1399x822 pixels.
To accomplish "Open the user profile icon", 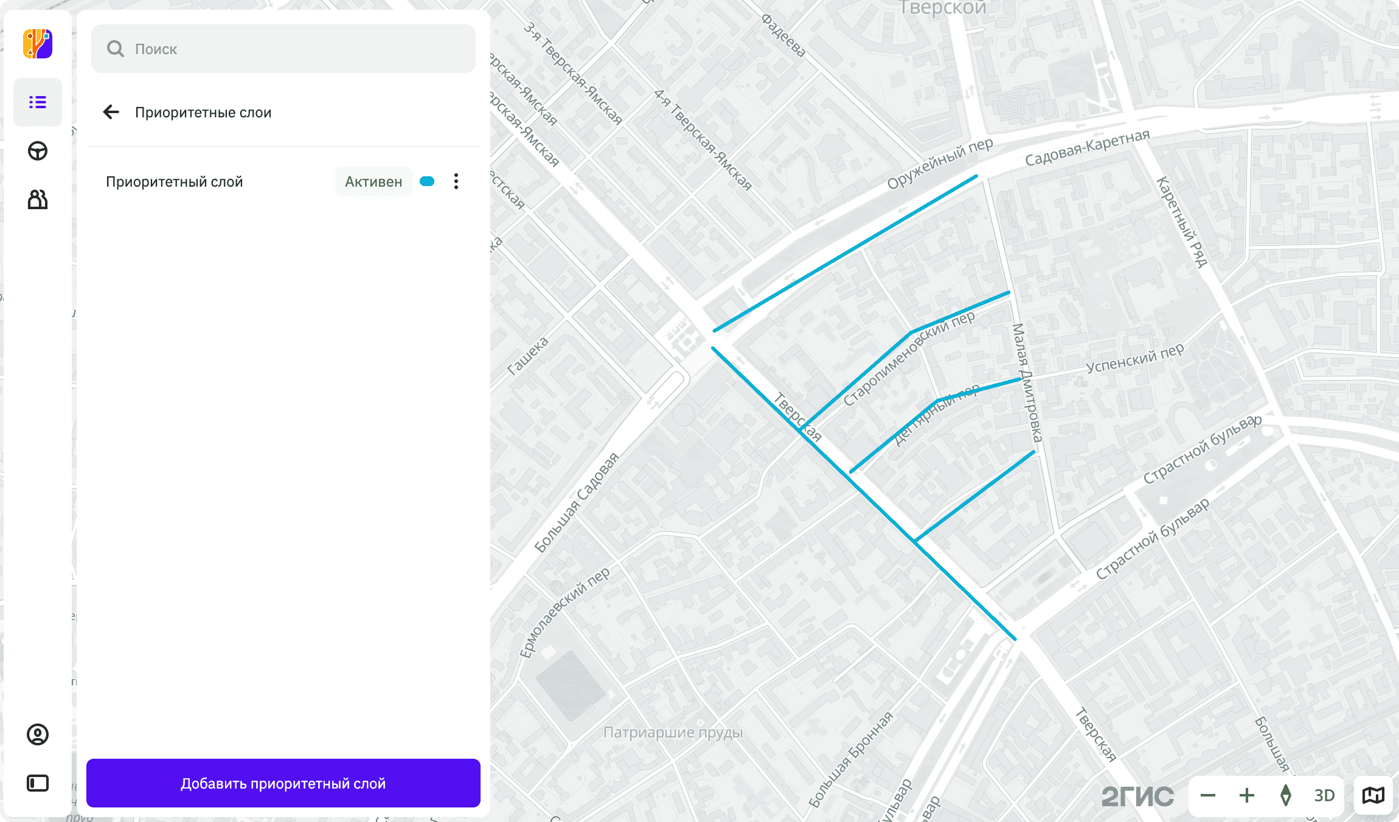I will pyautogui.click(x=38, y=734).
